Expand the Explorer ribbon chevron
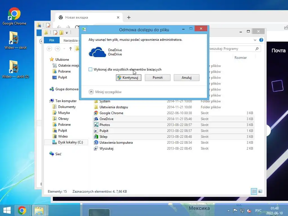 (x=255, y=40)
